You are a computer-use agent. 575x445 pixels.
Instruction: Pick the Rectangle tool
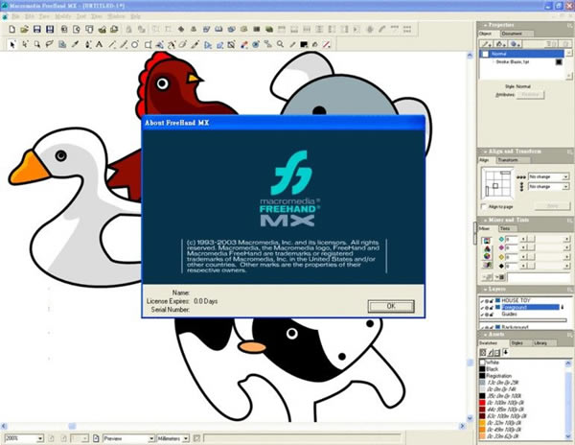click(148, 45)
